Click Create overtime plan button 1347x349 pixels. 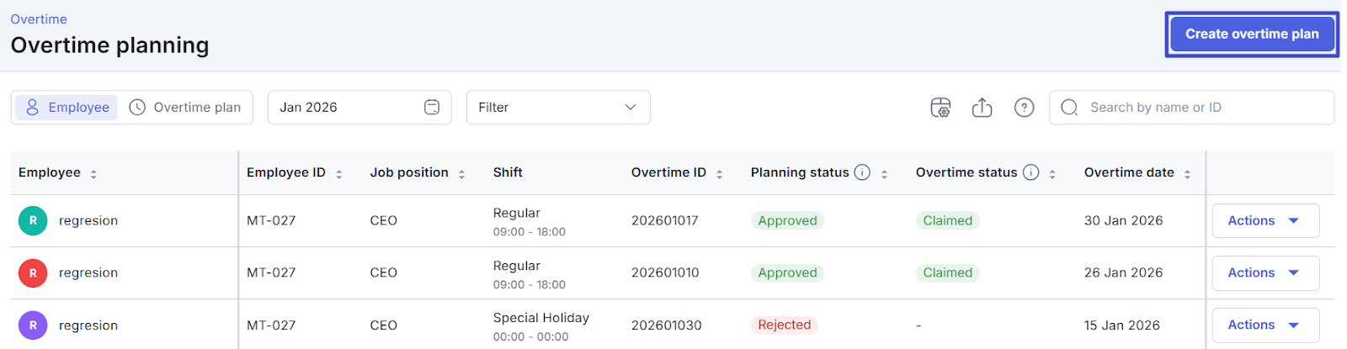(1251, 34)
